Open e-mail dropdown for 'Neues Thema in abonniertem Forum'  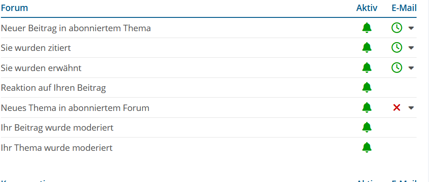pyautogui.click(x=411, y=108)
